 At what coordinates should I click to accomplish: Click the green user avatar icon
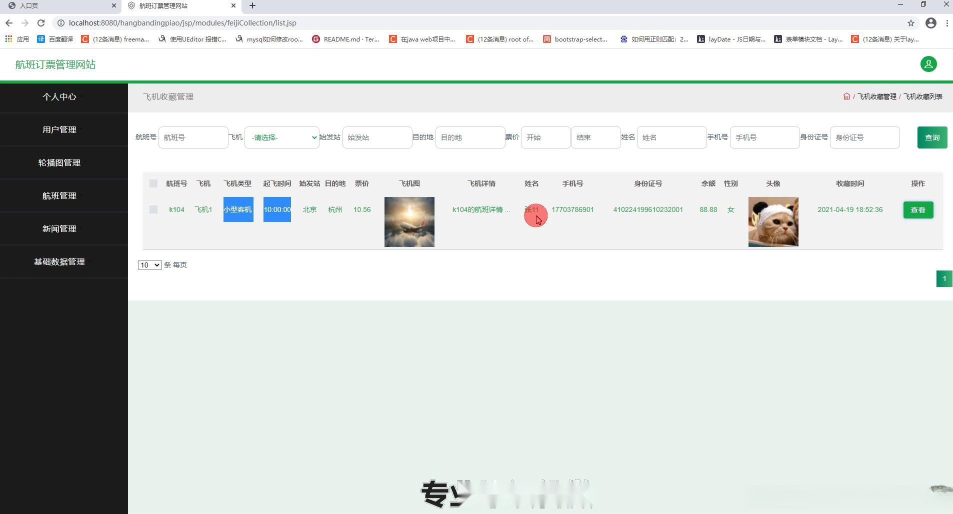coord(928,64)
